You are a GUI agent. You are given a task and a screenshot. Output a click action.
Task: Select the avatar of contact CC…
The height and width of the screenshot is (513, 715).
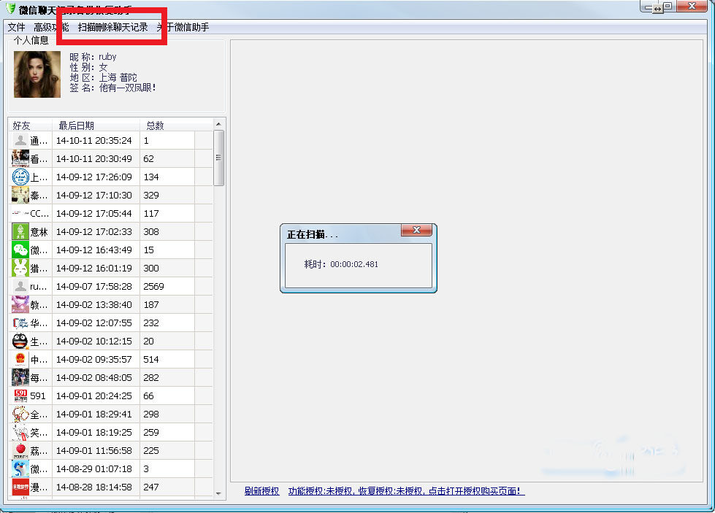tap(20, 213)
